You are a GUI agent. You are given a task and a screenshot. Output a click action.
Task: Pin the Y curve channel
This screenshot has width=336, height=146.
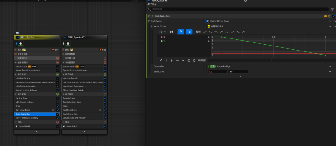[209, 41]
